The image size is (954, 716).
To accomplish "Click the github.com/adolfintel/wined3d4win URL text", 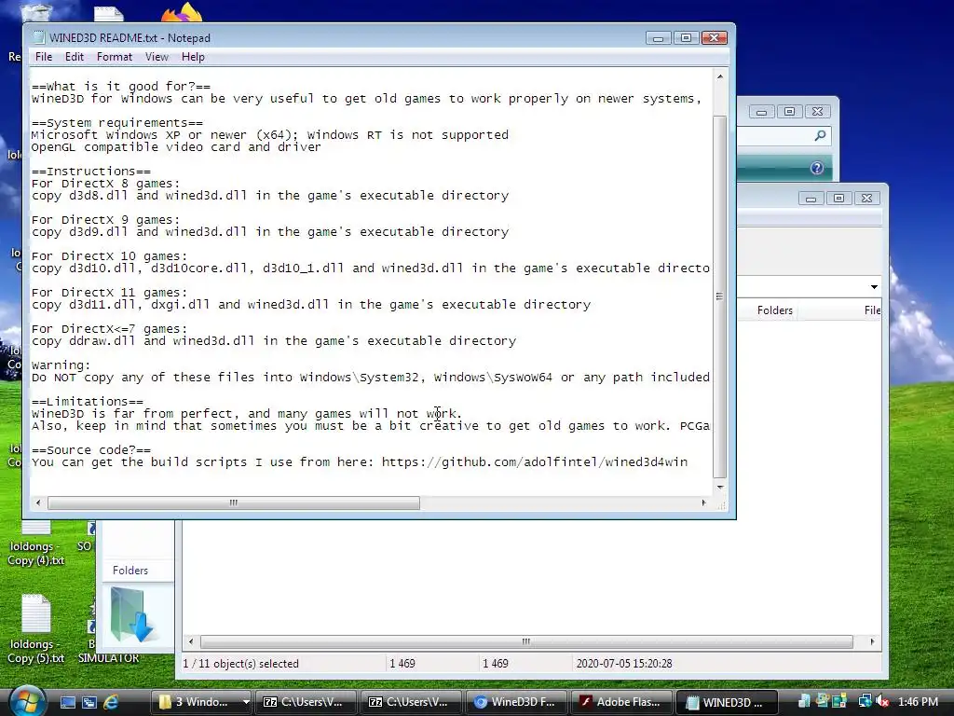I will [x=535, y=462].
